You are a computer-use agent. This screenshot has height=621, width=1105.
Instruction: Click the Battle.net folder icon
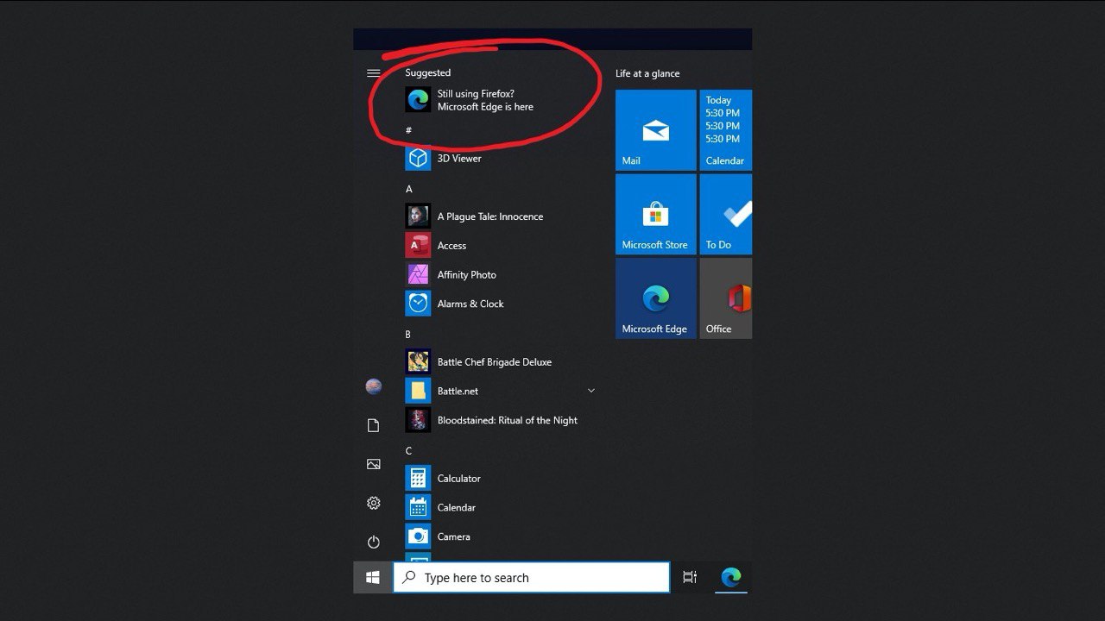418,391
